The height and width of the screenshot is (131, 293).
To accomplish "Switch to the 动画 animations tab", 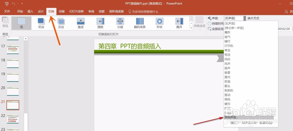I will point(62,11).
